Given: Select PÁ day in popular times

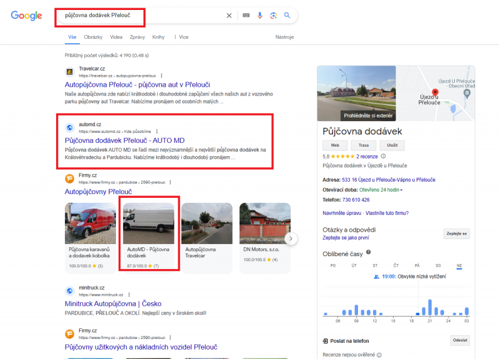Looking at the screenshot, I should click(x=417, y=265).
